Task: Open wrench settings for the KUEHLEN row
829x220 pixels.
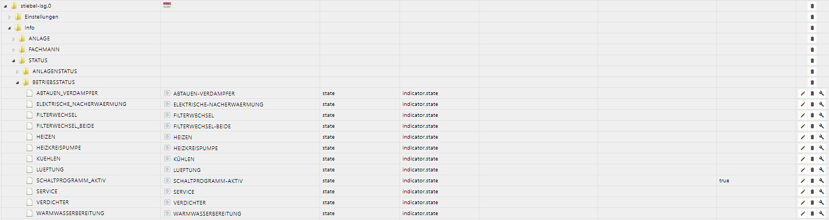Action: (821, 159)
